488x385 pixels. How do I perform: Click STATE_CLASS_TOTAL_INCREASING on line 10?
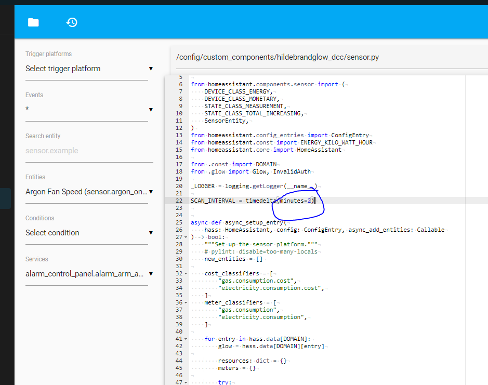pos(253,113)
